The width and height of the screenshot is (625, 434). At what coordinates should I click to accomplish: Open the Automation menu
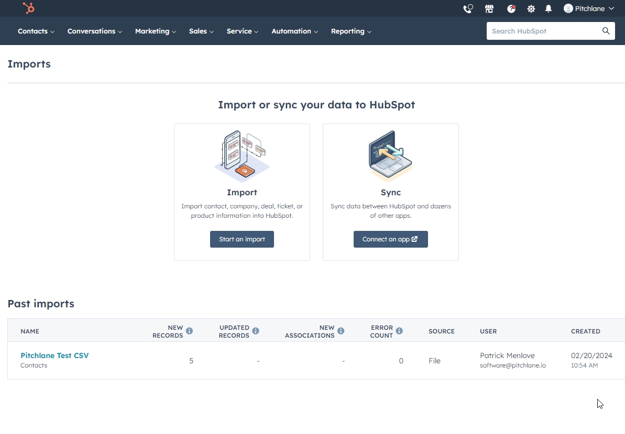coord(294,31)
